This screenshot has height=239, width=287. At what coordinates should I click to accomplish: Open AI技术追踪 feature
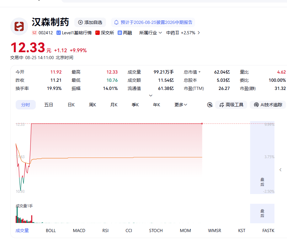point(268,105)
